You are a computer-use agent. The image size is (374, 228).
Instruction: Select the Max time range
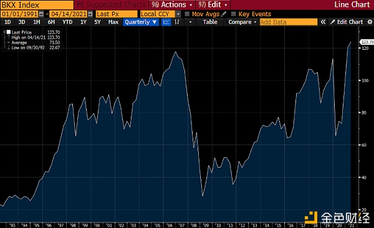coord(113,22)
